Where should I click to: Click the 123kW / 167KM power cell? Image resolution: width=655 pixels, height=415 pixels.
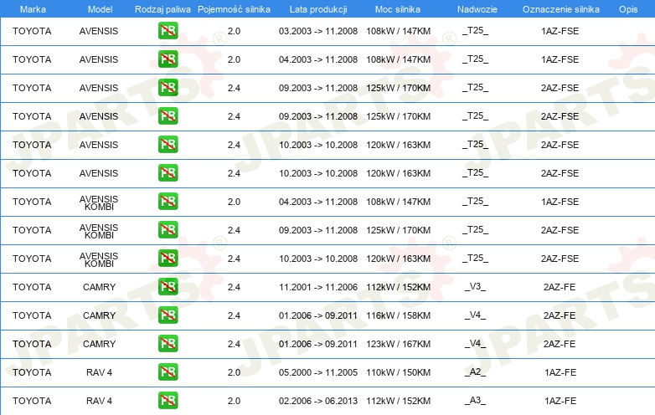click(x=398, y=344)
